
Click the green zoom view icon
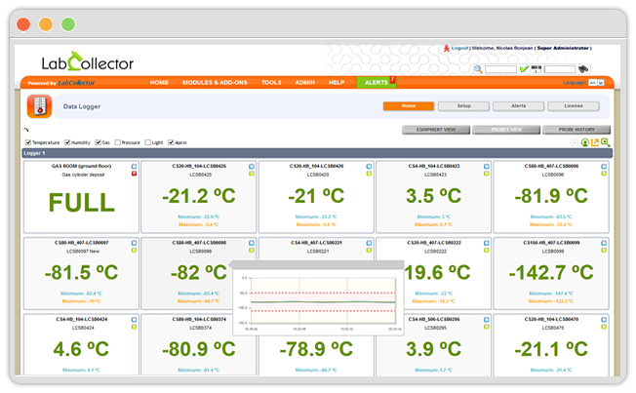tap(606, 142)
